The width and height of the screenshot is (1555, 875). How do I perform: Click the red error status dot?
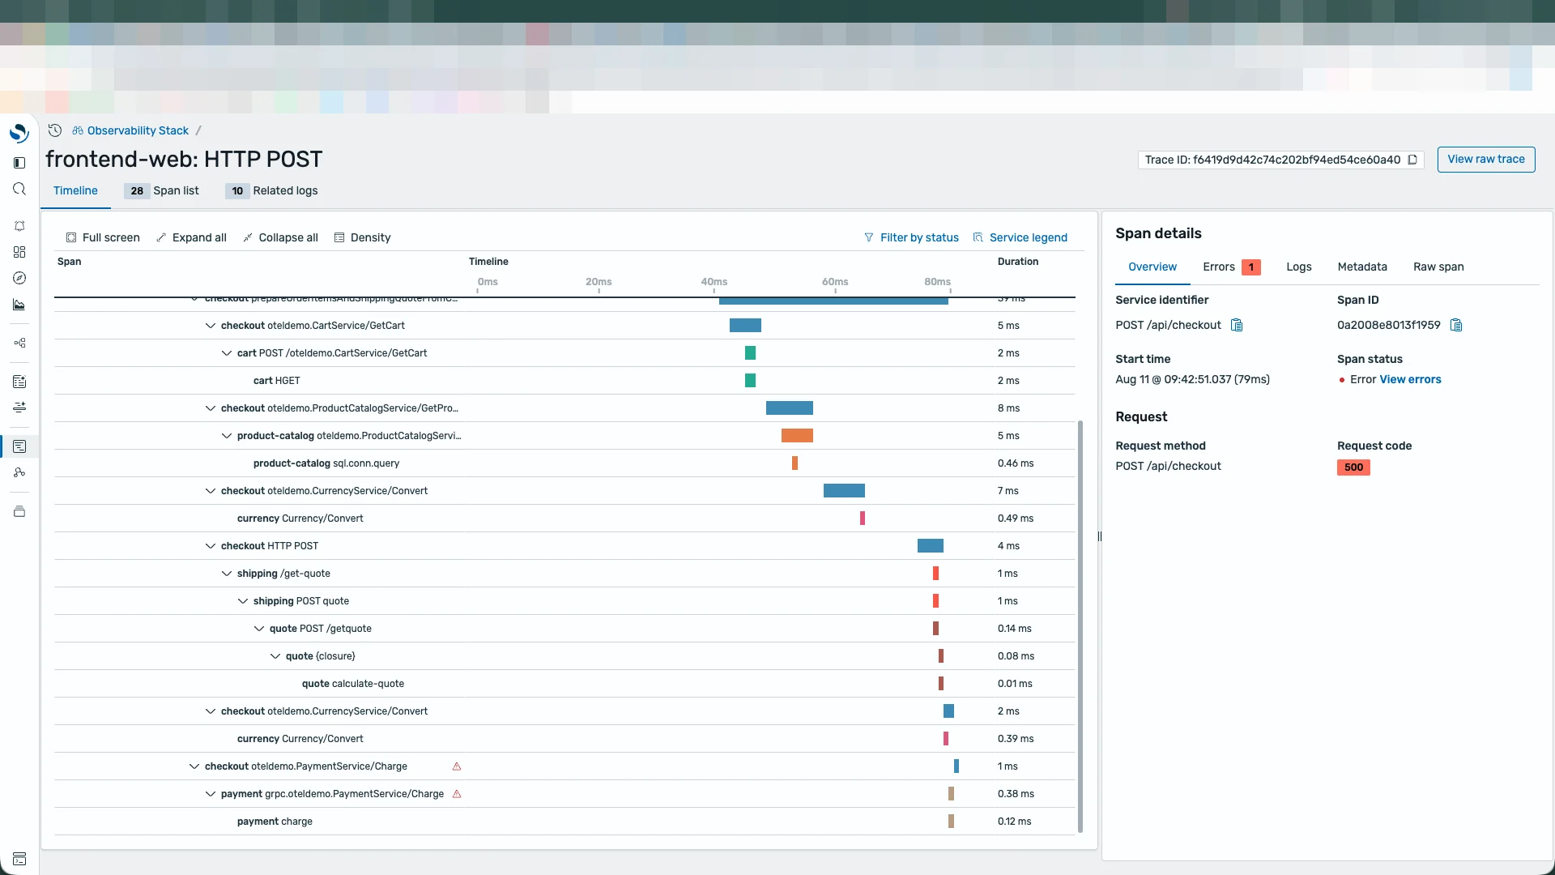(x=1342, y=380)
